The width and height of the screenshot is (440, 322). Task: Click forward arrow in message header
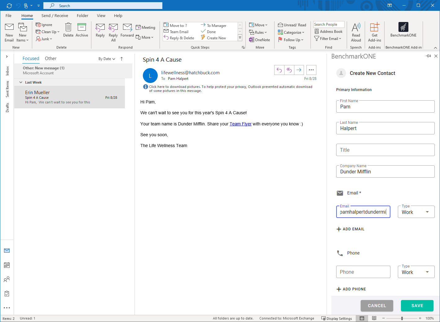click(299, 70)
